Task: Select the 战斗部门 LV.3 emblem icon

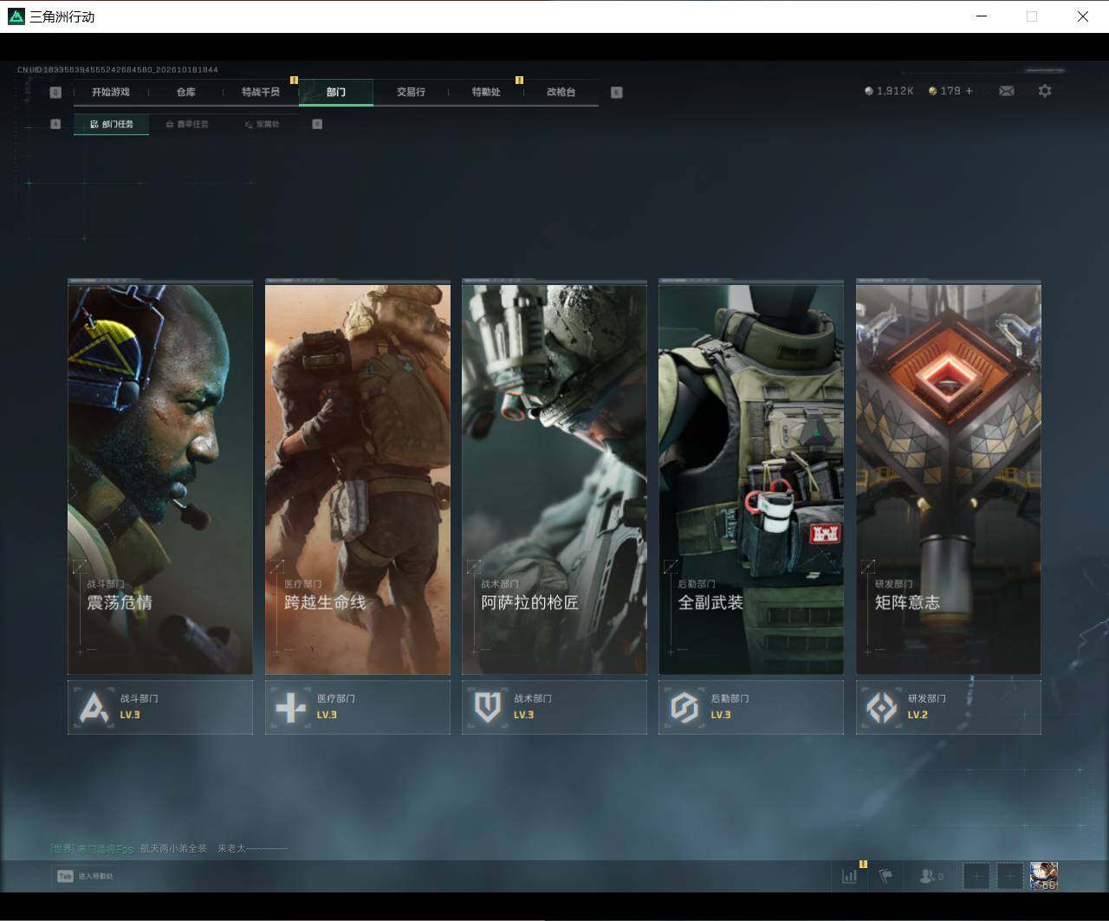Action: click(x=94, y=708)
